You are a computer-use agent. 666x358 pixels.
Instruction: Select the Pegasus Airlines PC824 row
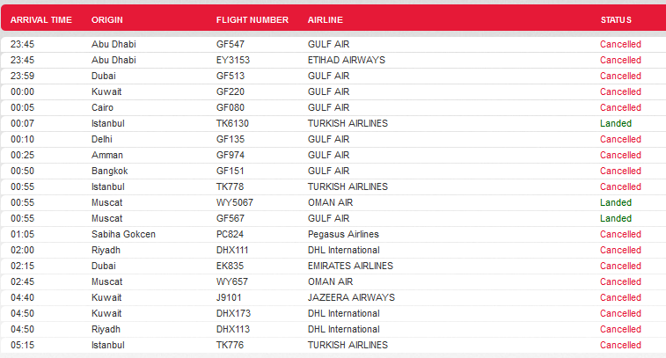pyautogui.click(x=333, y=234)
